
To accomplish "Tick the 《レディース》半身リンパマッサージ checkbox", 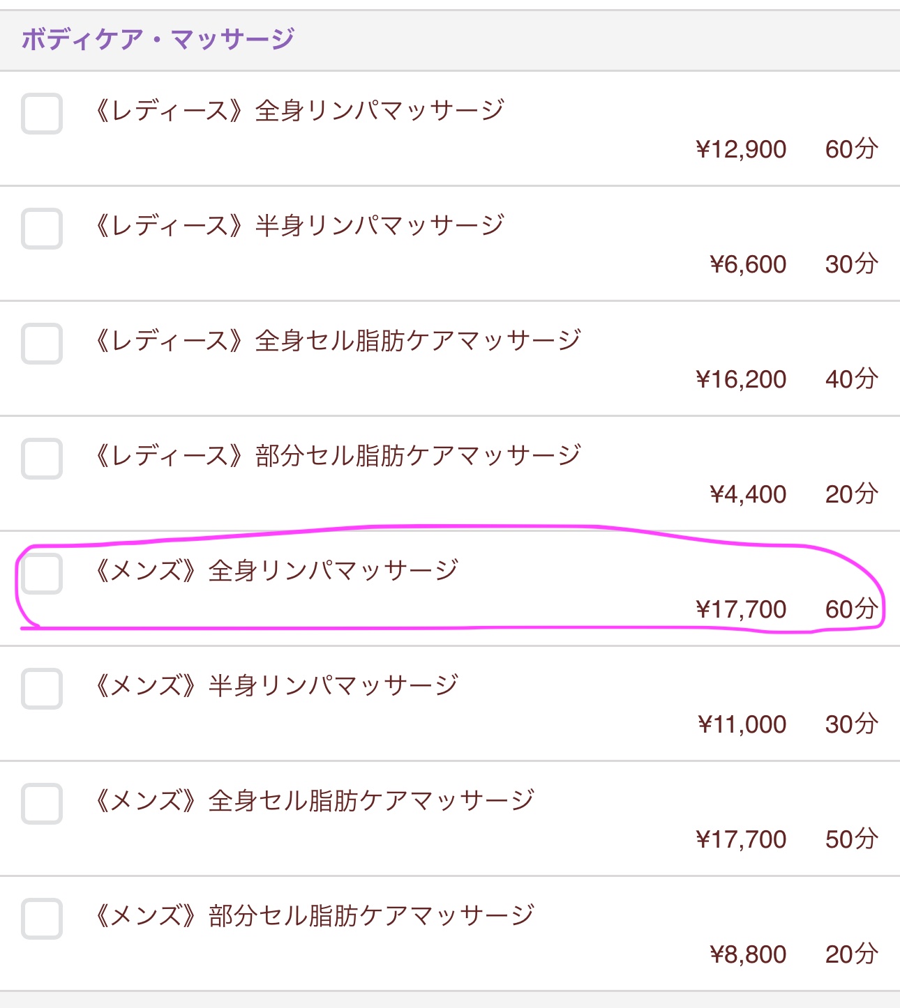I will (42, 229).
